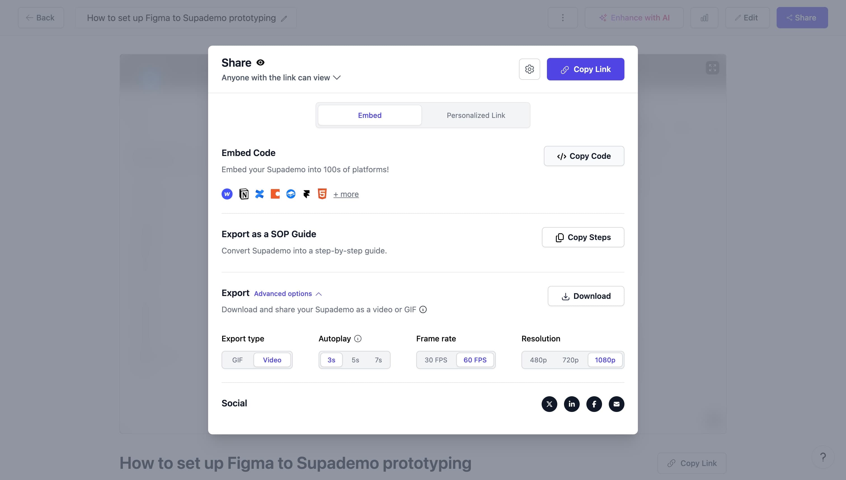Open the '+ more' platforms link
This screenshot has width=846, height=480.
tap(346, 194)
